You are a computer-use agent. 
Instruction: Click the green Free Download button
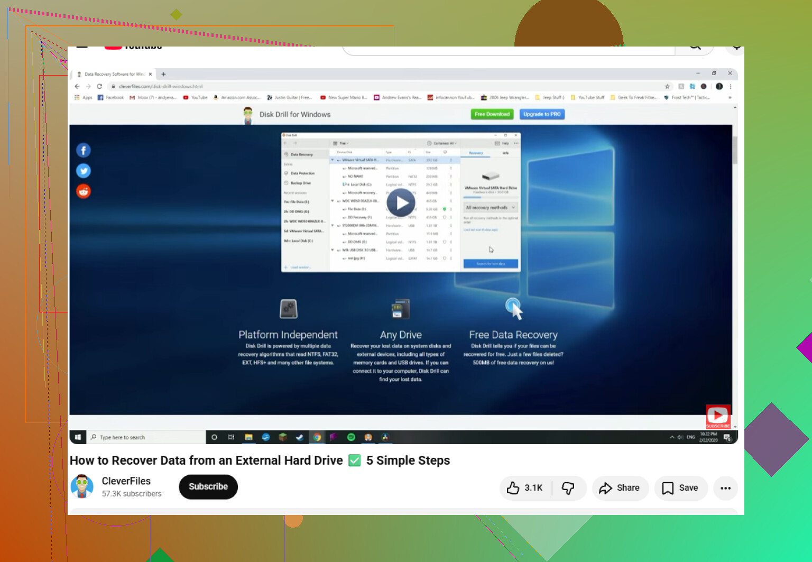(492, 114)
